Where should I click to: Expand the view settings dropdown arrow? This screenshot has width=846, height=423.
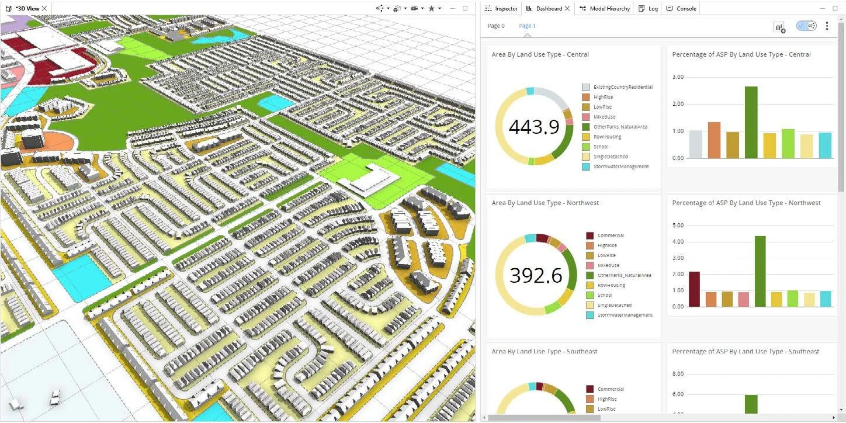pos(388,9)
